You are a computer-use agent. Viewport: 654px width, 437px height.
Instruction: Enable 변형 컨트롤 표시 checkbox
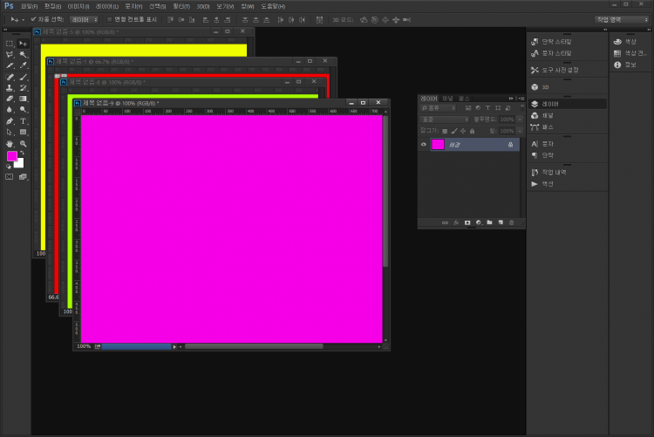click(x=108, y=18)
